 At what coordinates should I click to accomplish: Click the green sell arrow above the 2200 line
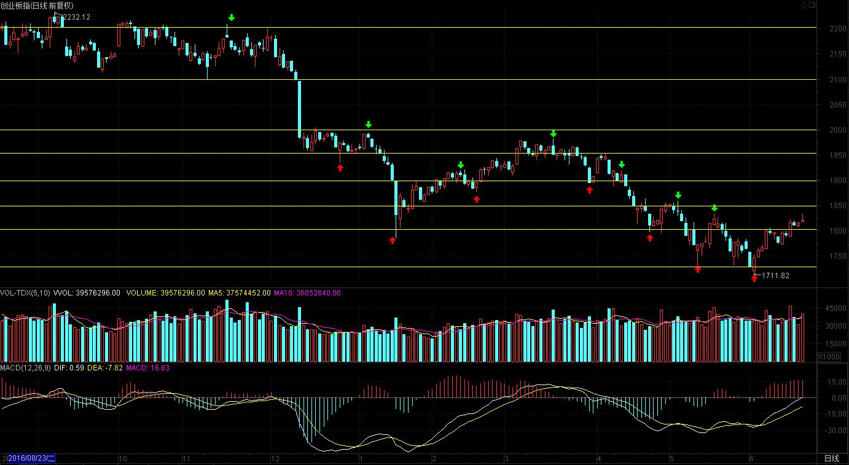click(x=231, y=18)
